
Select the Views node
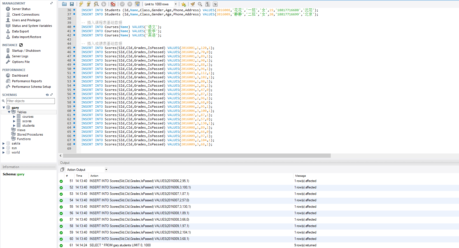[21, 130]
